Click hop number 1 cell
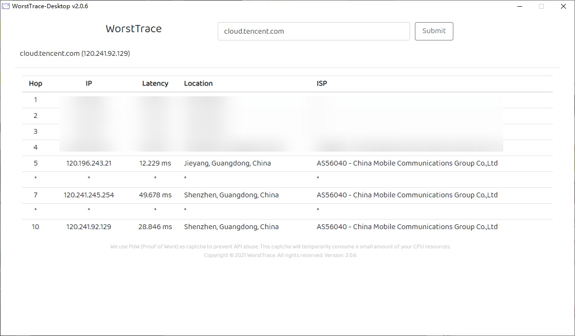The height and width of the screenshot is (336, 575). pos(36,100)
